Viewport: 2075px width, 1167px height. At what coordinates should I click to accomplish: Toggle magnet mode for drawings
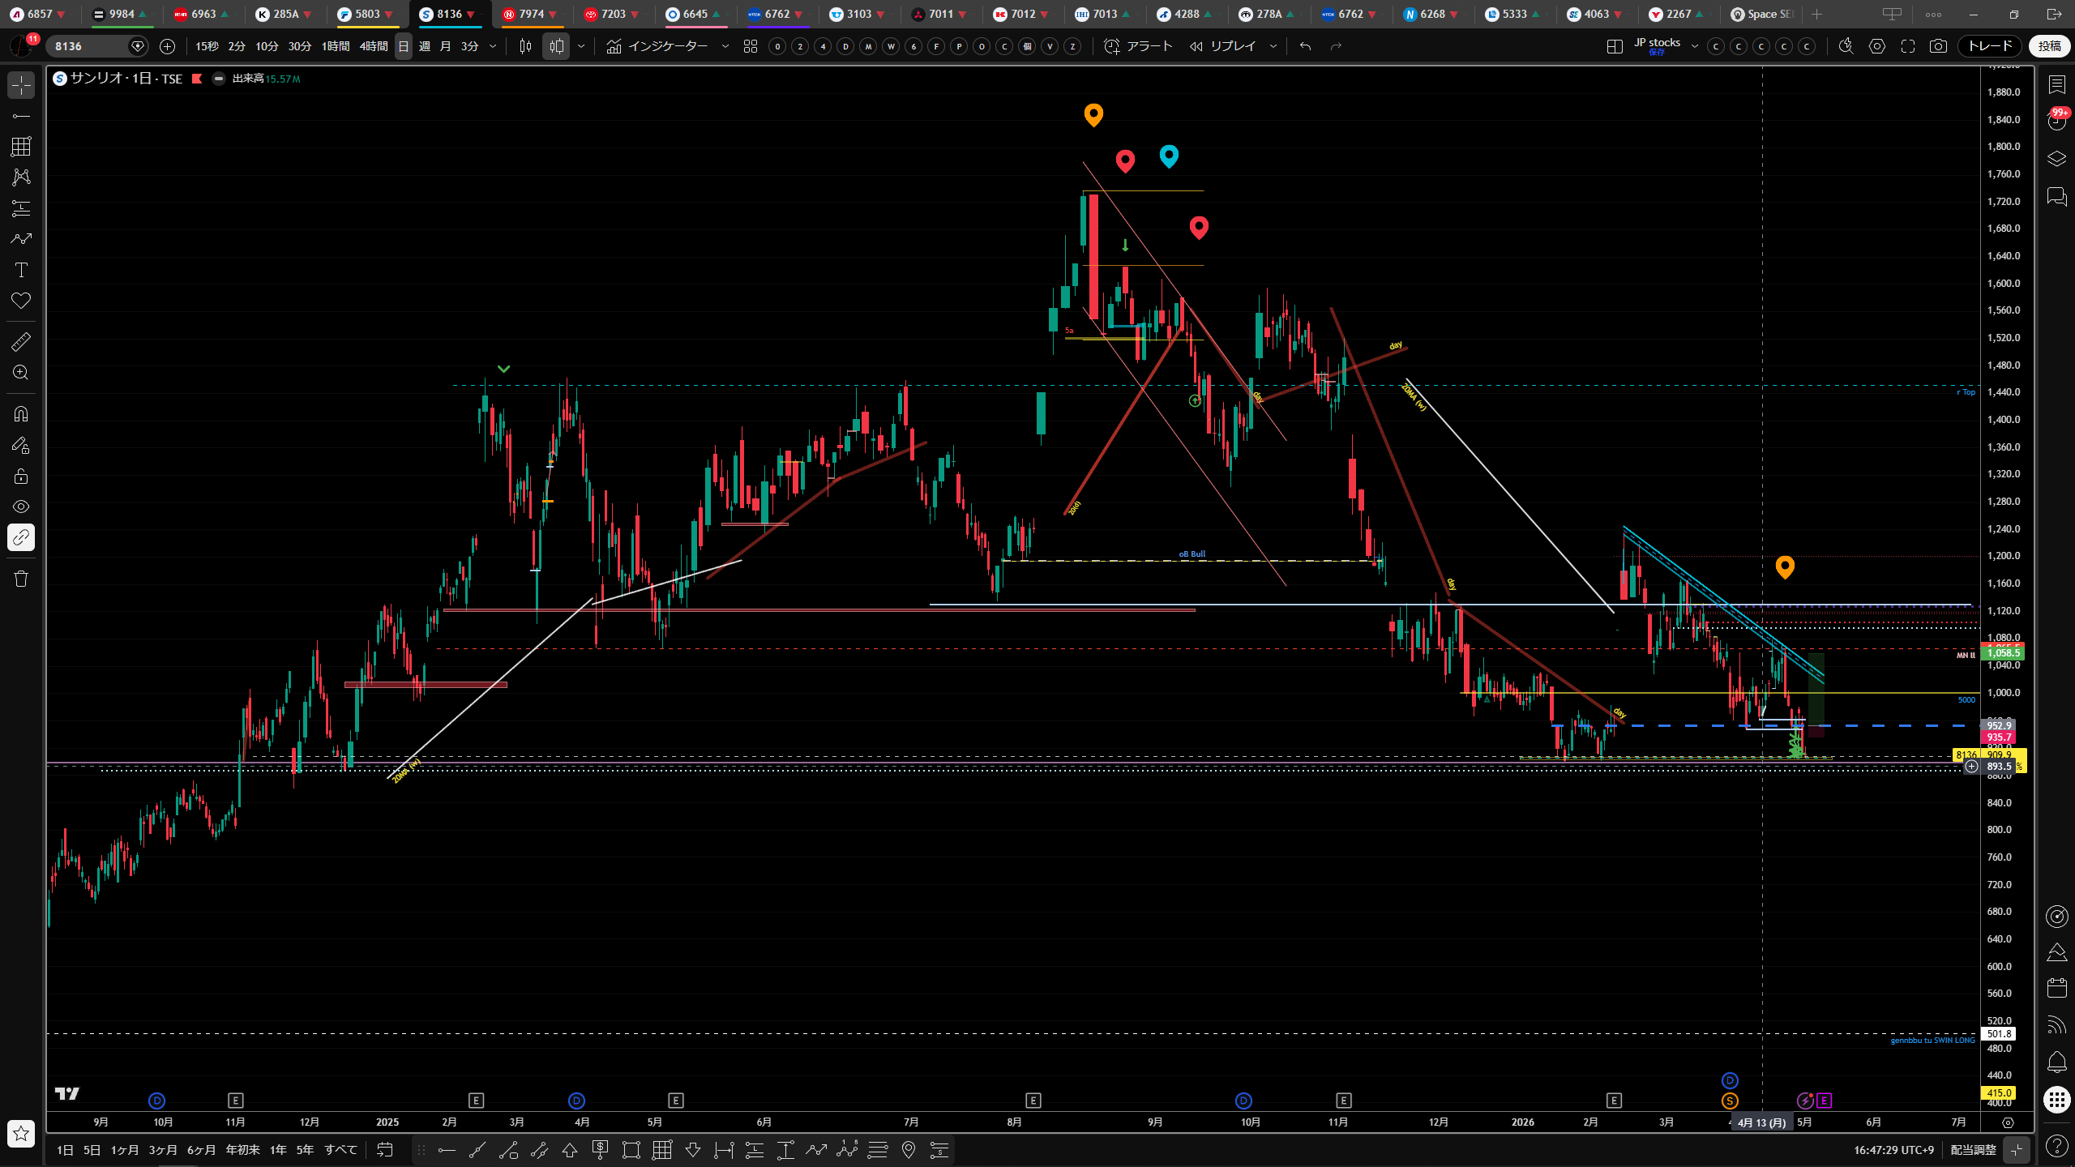pyautogui.click(x=21, y=414)
